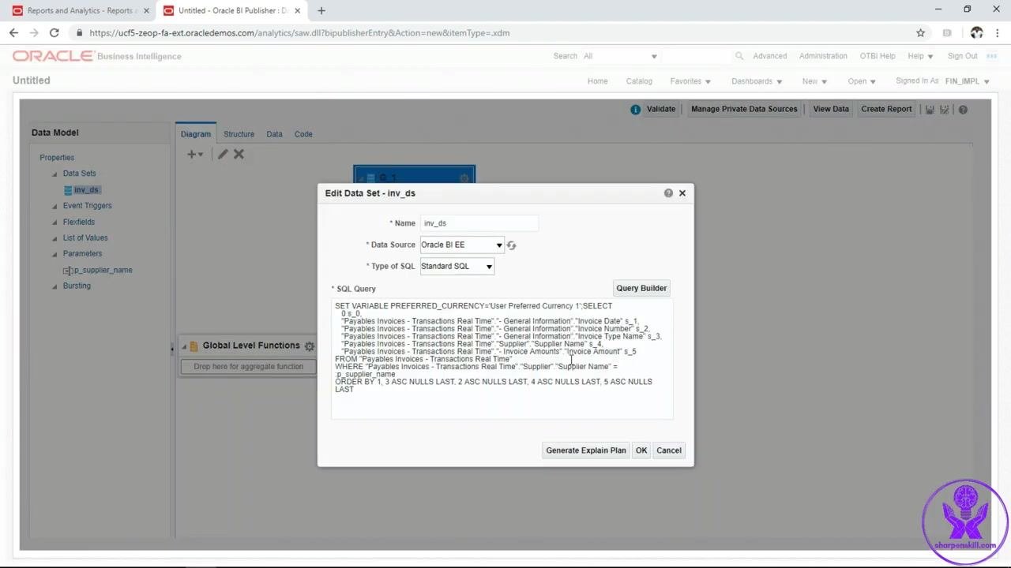Screen dimensions: 1011x568
Task: Click inside the SQL Query text area
Action: [x=502, y=359]
